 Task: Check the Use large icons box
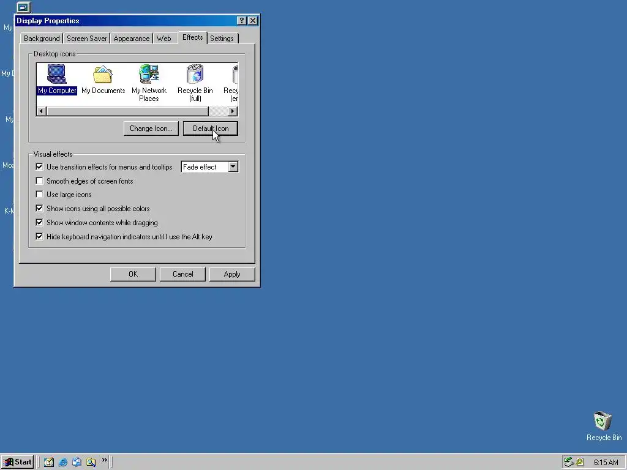coord(39,194)
